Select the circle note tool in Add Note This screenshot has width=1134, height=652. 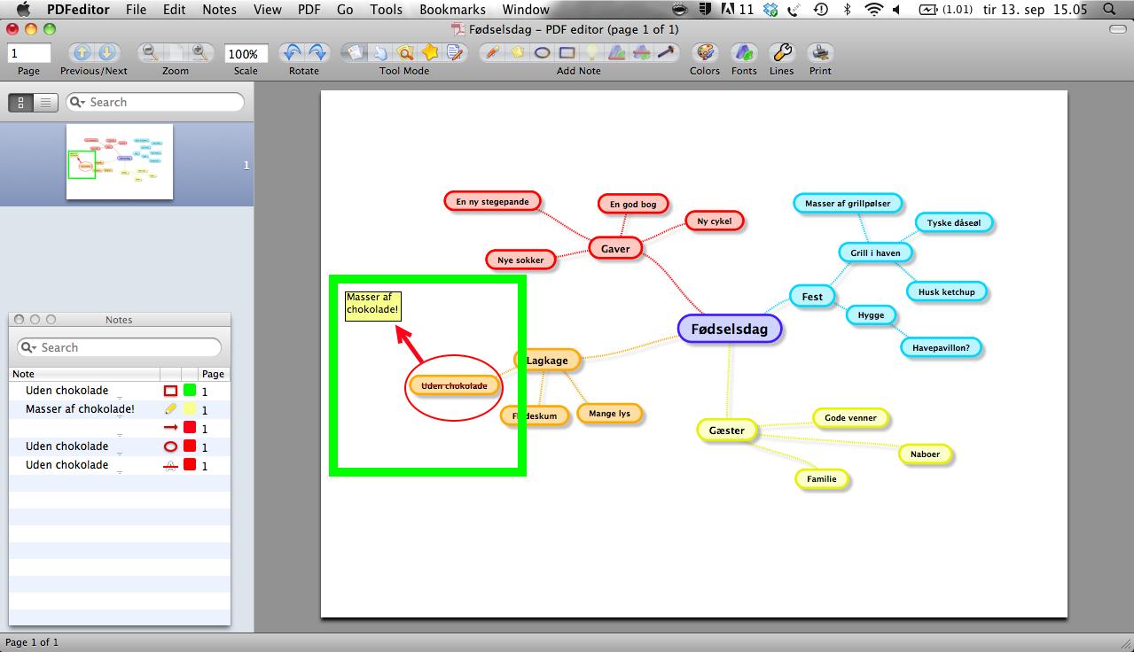pyautogui.click(x=541, y=53)
